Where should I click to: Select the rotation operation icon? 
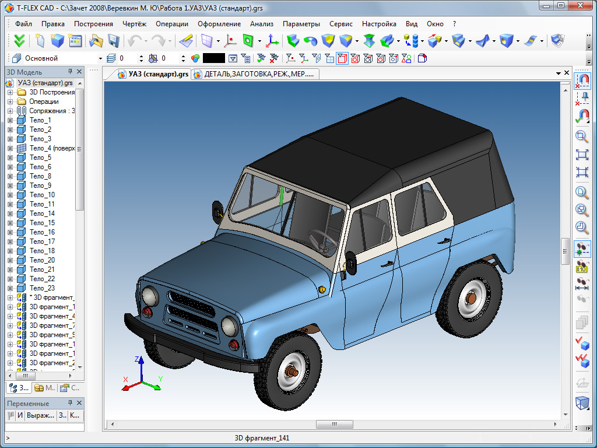[x=311, y=40]
